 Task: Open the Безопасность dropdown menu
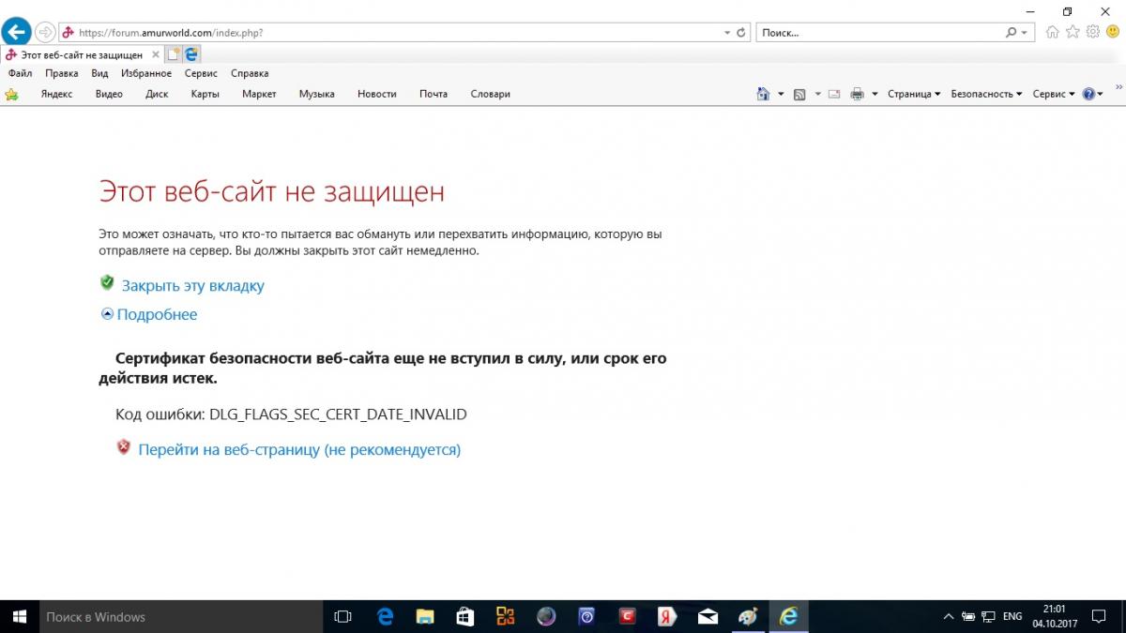(x=985, y=94)
